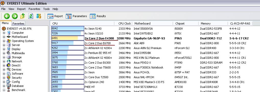Open the Parameters toolbar button
Screen dimensions: 260x92
pyautogui.click(x=76, y=16)
